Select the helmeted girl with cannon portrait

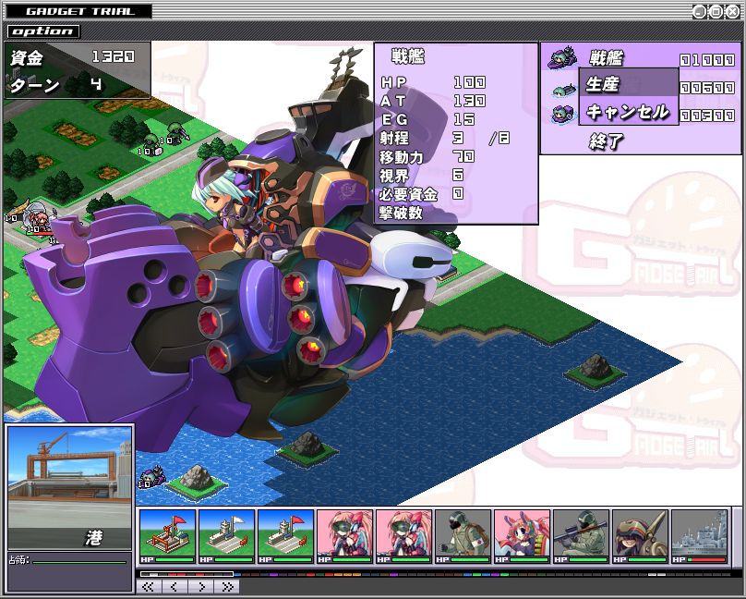pos(640,536)
